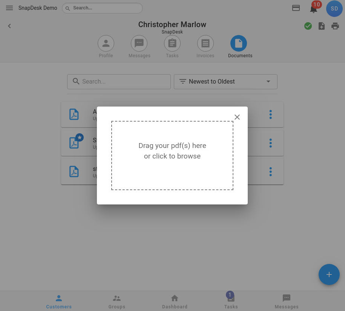Image resolution: width=345 pixels, height=311 pixels.
Task: Go to Messages in bottom navigation
Action: coord(287,302)
